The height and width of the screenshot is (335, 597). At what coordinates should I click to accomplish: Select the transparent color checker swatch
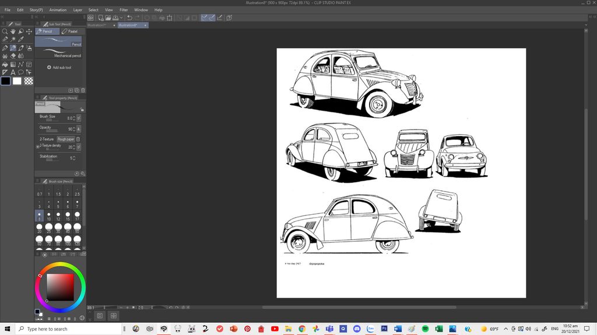(x=29, y=81)
